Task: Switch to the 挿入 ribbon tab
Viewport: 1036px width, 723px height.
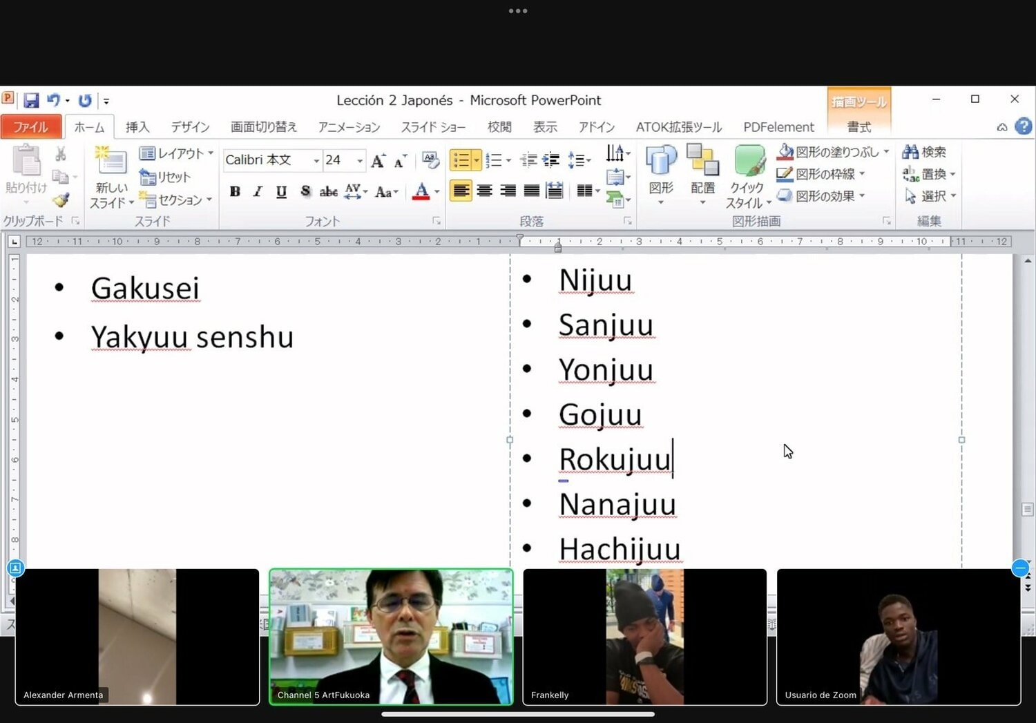Action: 137,127
